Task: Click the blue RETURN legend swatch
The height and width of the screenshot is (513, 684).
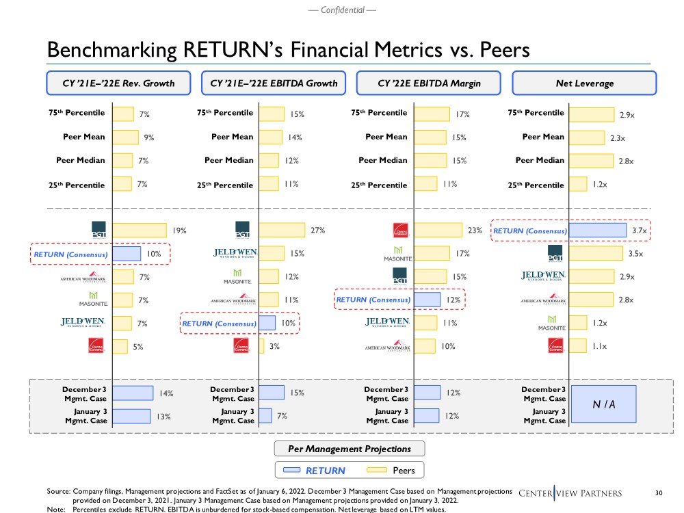Action: pos(292,470)
